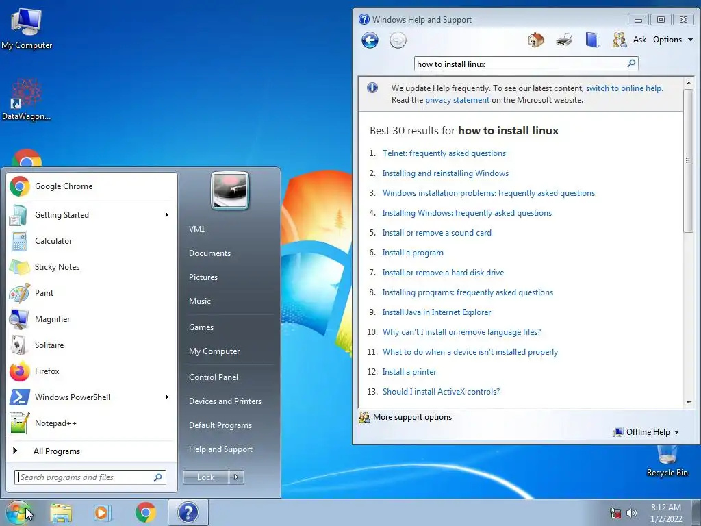Show All Programs list
Image resolution: width=701 pixels, height=526 pixels.
point(57,451)
